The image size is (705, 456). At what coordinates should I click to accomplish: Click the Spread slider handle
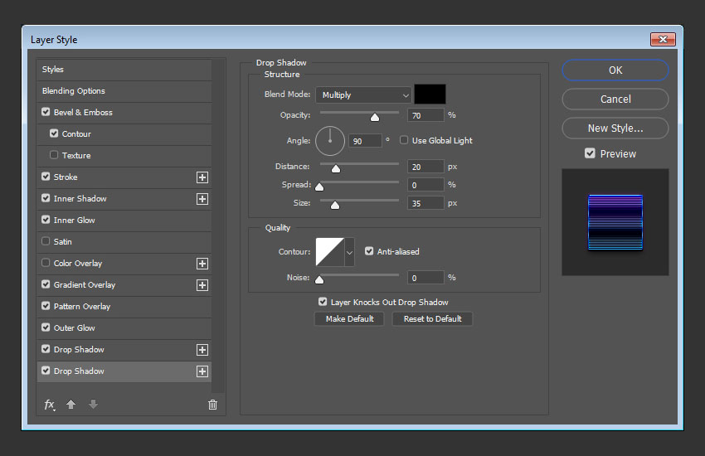click(319, 187)
